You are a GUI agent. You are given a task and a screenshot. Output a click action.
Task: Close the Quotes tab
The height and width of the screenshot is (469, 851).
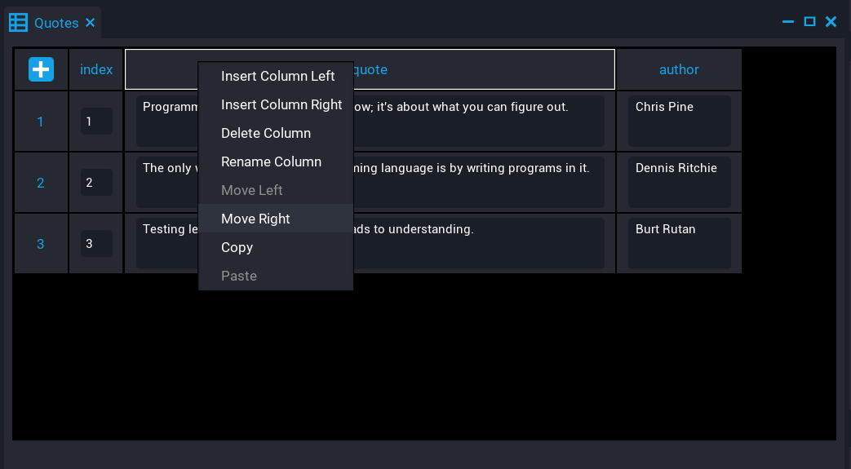(91, 23)
